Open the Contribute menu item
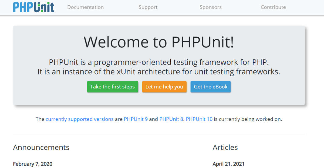 point(273,7)
